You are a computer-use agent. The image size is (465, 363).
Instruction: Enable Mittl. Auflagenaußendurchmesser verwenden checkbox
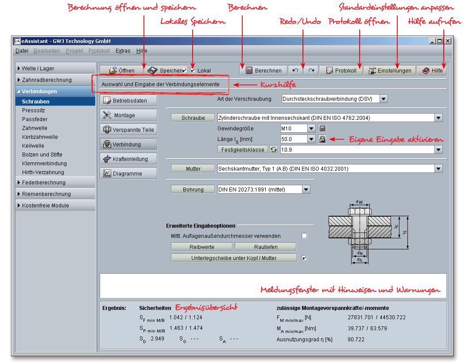[x=304, y=236]
